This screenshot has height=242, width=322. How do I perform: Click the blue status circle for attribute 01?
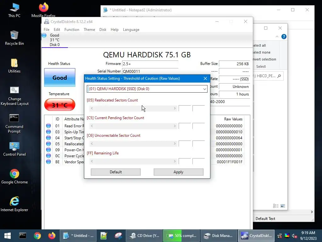[x=48, y=125]
